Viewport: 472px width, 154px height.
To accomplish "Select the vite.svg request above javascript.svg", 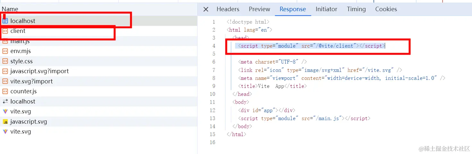I will click(x=98, y=112).
